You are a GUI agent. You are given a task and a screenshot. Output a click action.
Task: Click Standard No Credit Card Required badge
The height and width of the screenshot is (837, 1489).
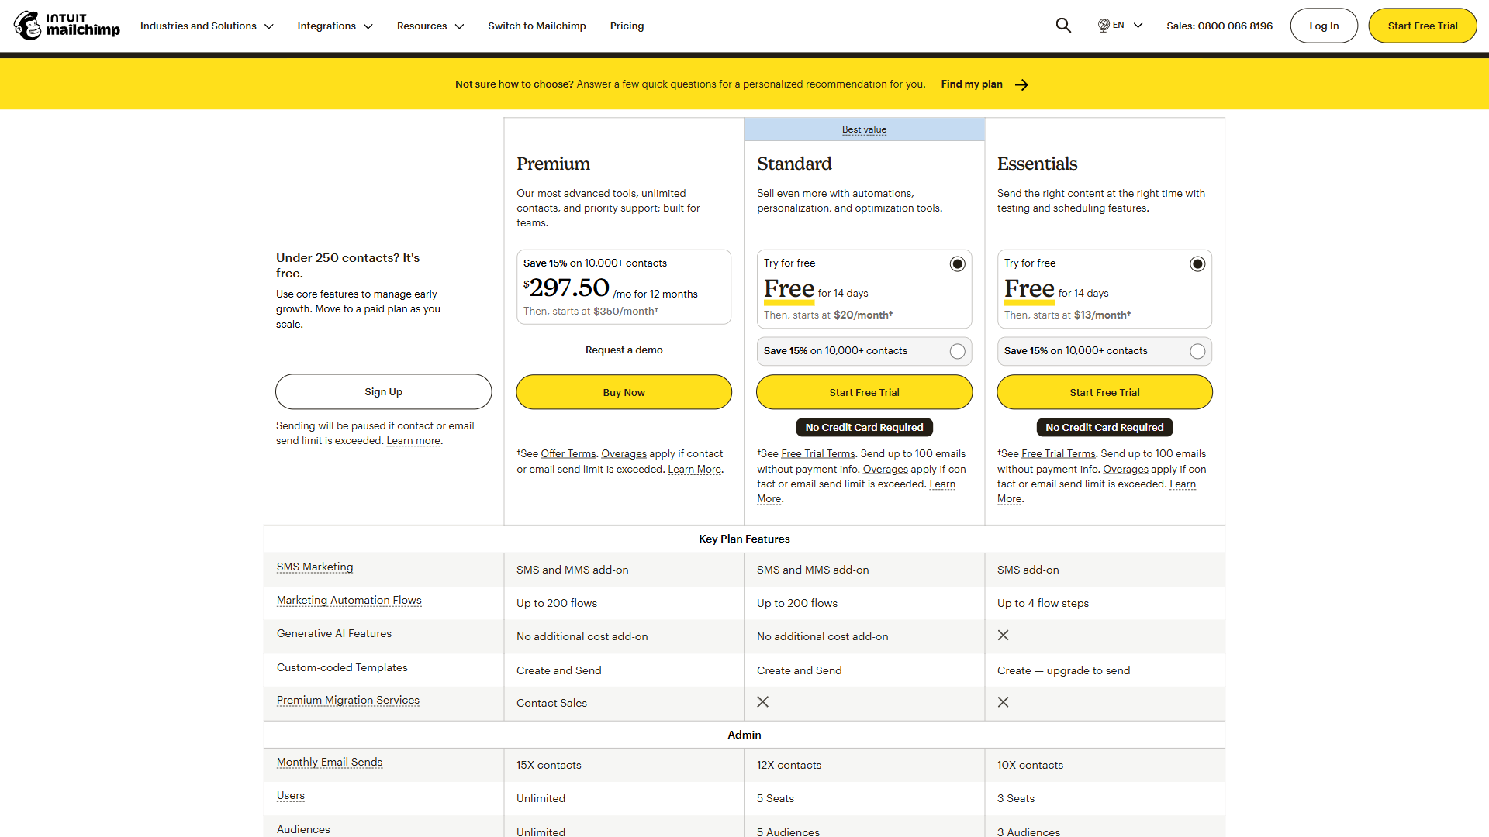click(x=864, y=428)
